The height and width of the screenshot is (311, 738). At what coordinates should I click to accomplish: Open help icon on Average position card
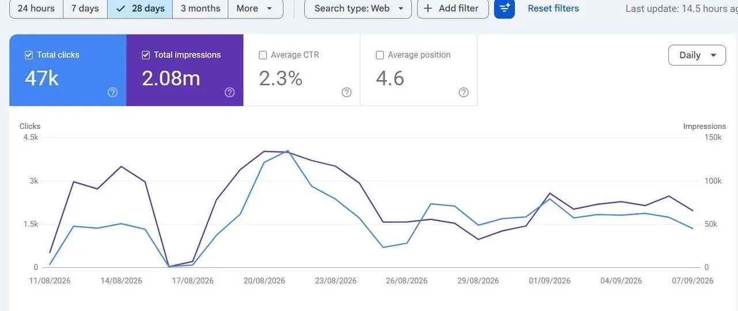coord(464,92)
